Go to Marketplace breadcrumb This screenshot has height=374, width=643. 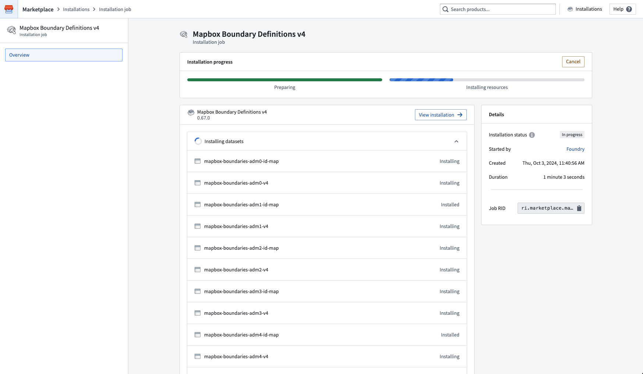(x=38, y=9)
